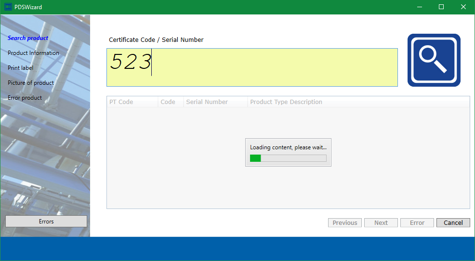
Task: Go to the Print label step
Action: (x=21, y=68)
